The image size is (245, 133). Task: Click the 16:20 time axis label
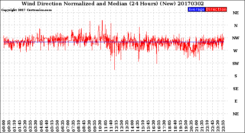(x=154, y=126)
